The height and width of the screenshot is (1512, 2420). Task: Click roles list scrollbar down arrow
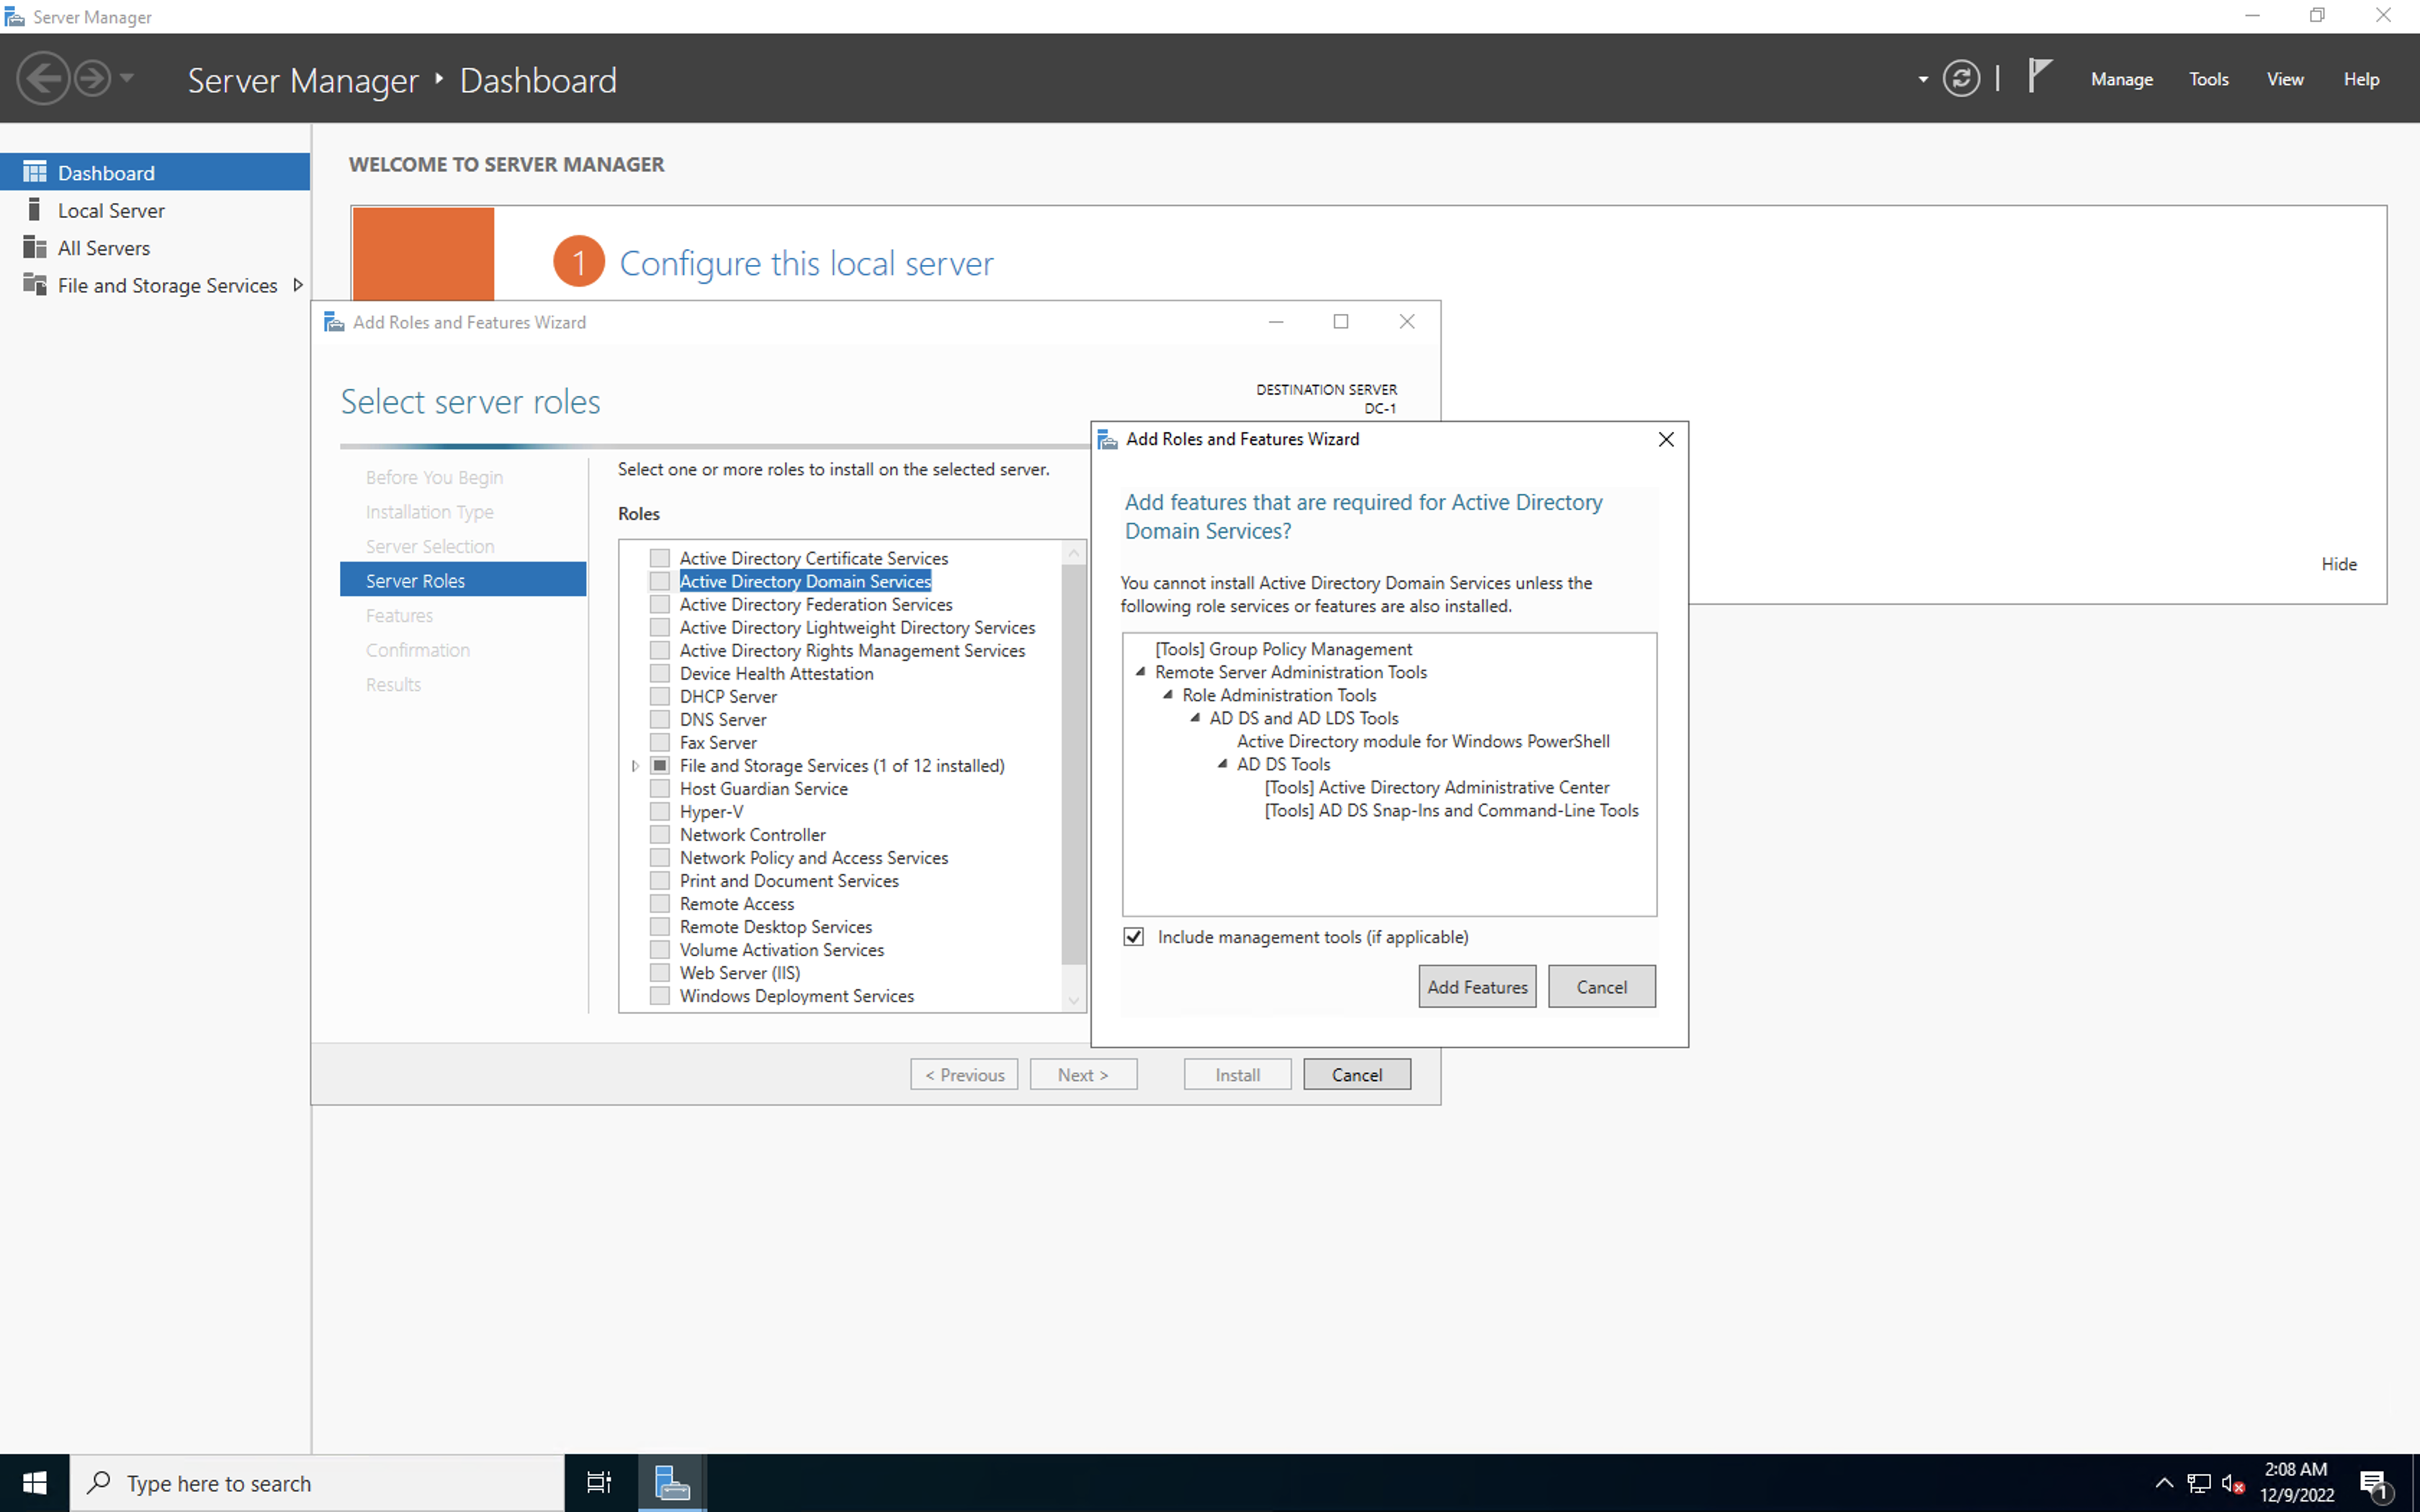1073,1000
